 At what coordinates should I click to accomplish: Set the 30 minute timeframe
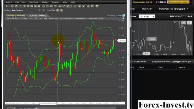click(x=35, y=6)
